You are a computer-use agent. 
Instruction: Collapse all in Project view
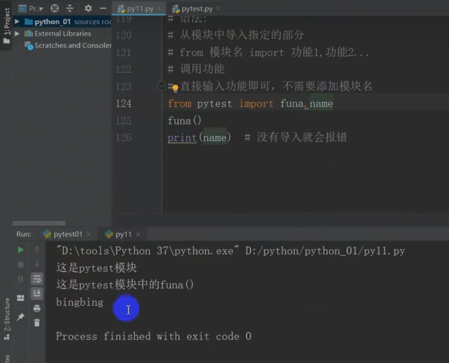(x=69, y=8)
